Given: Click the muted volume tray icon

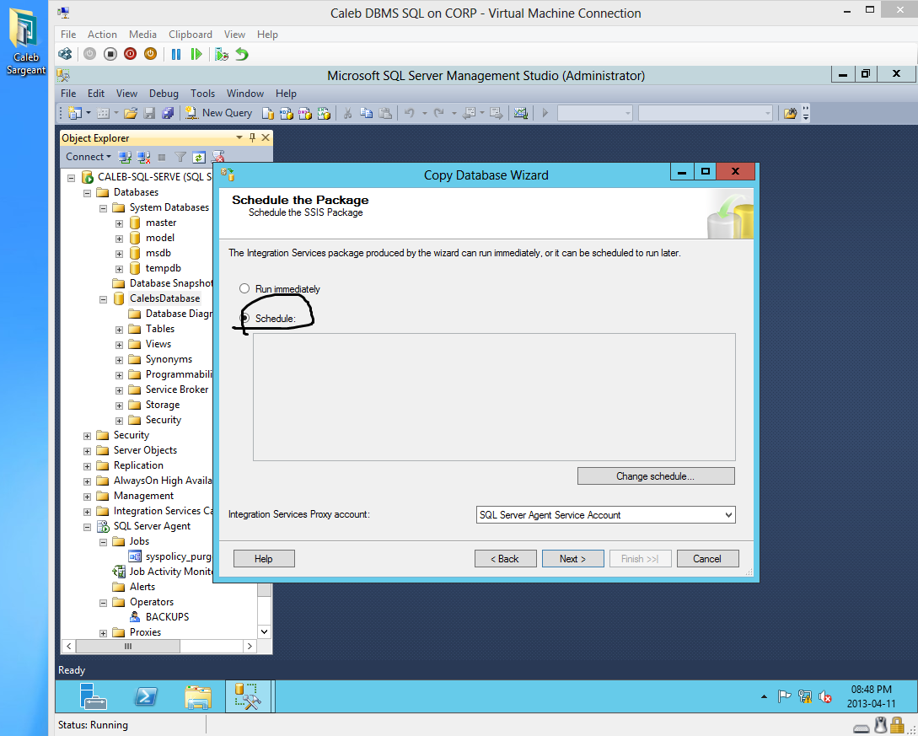Looking at the screenshot, I should point(824,696).
